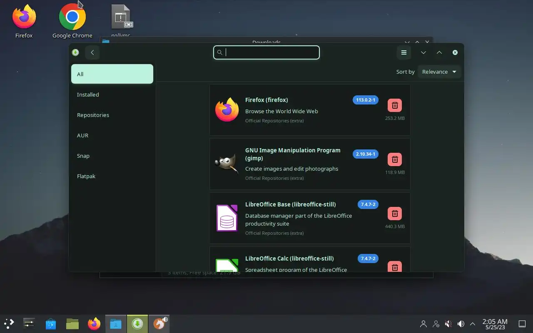Click the package search input field
The width and height of the screenshot is (533, 333).
coord(266,52)
